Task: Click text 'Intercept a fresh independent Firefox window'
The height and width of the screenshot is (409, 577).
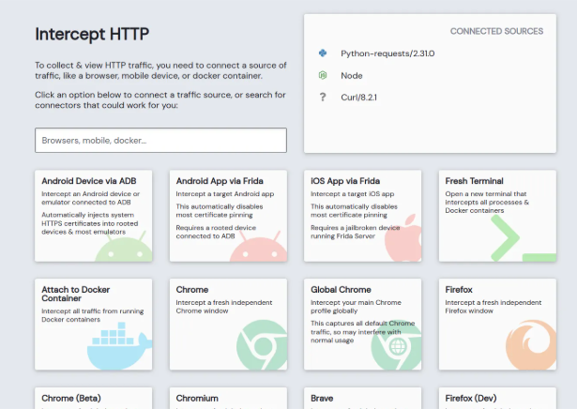Action: [493, 307]
